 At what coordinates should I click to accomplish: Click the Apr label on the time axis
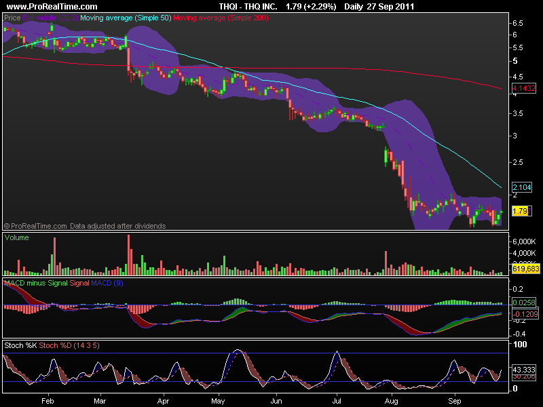point(163,401)
